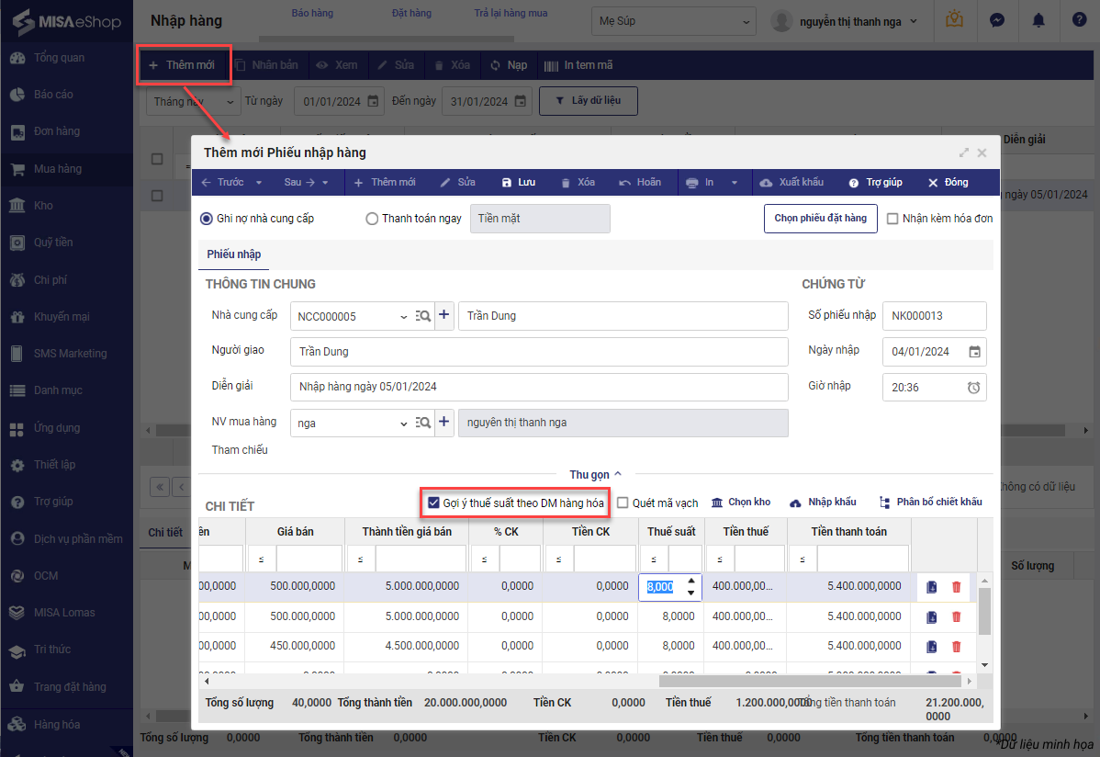Click the Chọn phiếu đặt hàng button
This screenshot has width=1100, height=757.
(820, 219)
